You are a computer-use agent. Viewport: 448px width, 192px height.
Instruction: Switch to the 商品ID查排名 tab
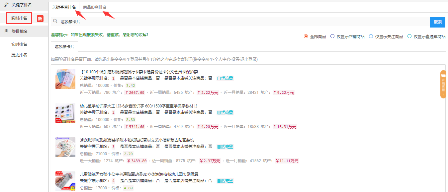coord(95,7)
